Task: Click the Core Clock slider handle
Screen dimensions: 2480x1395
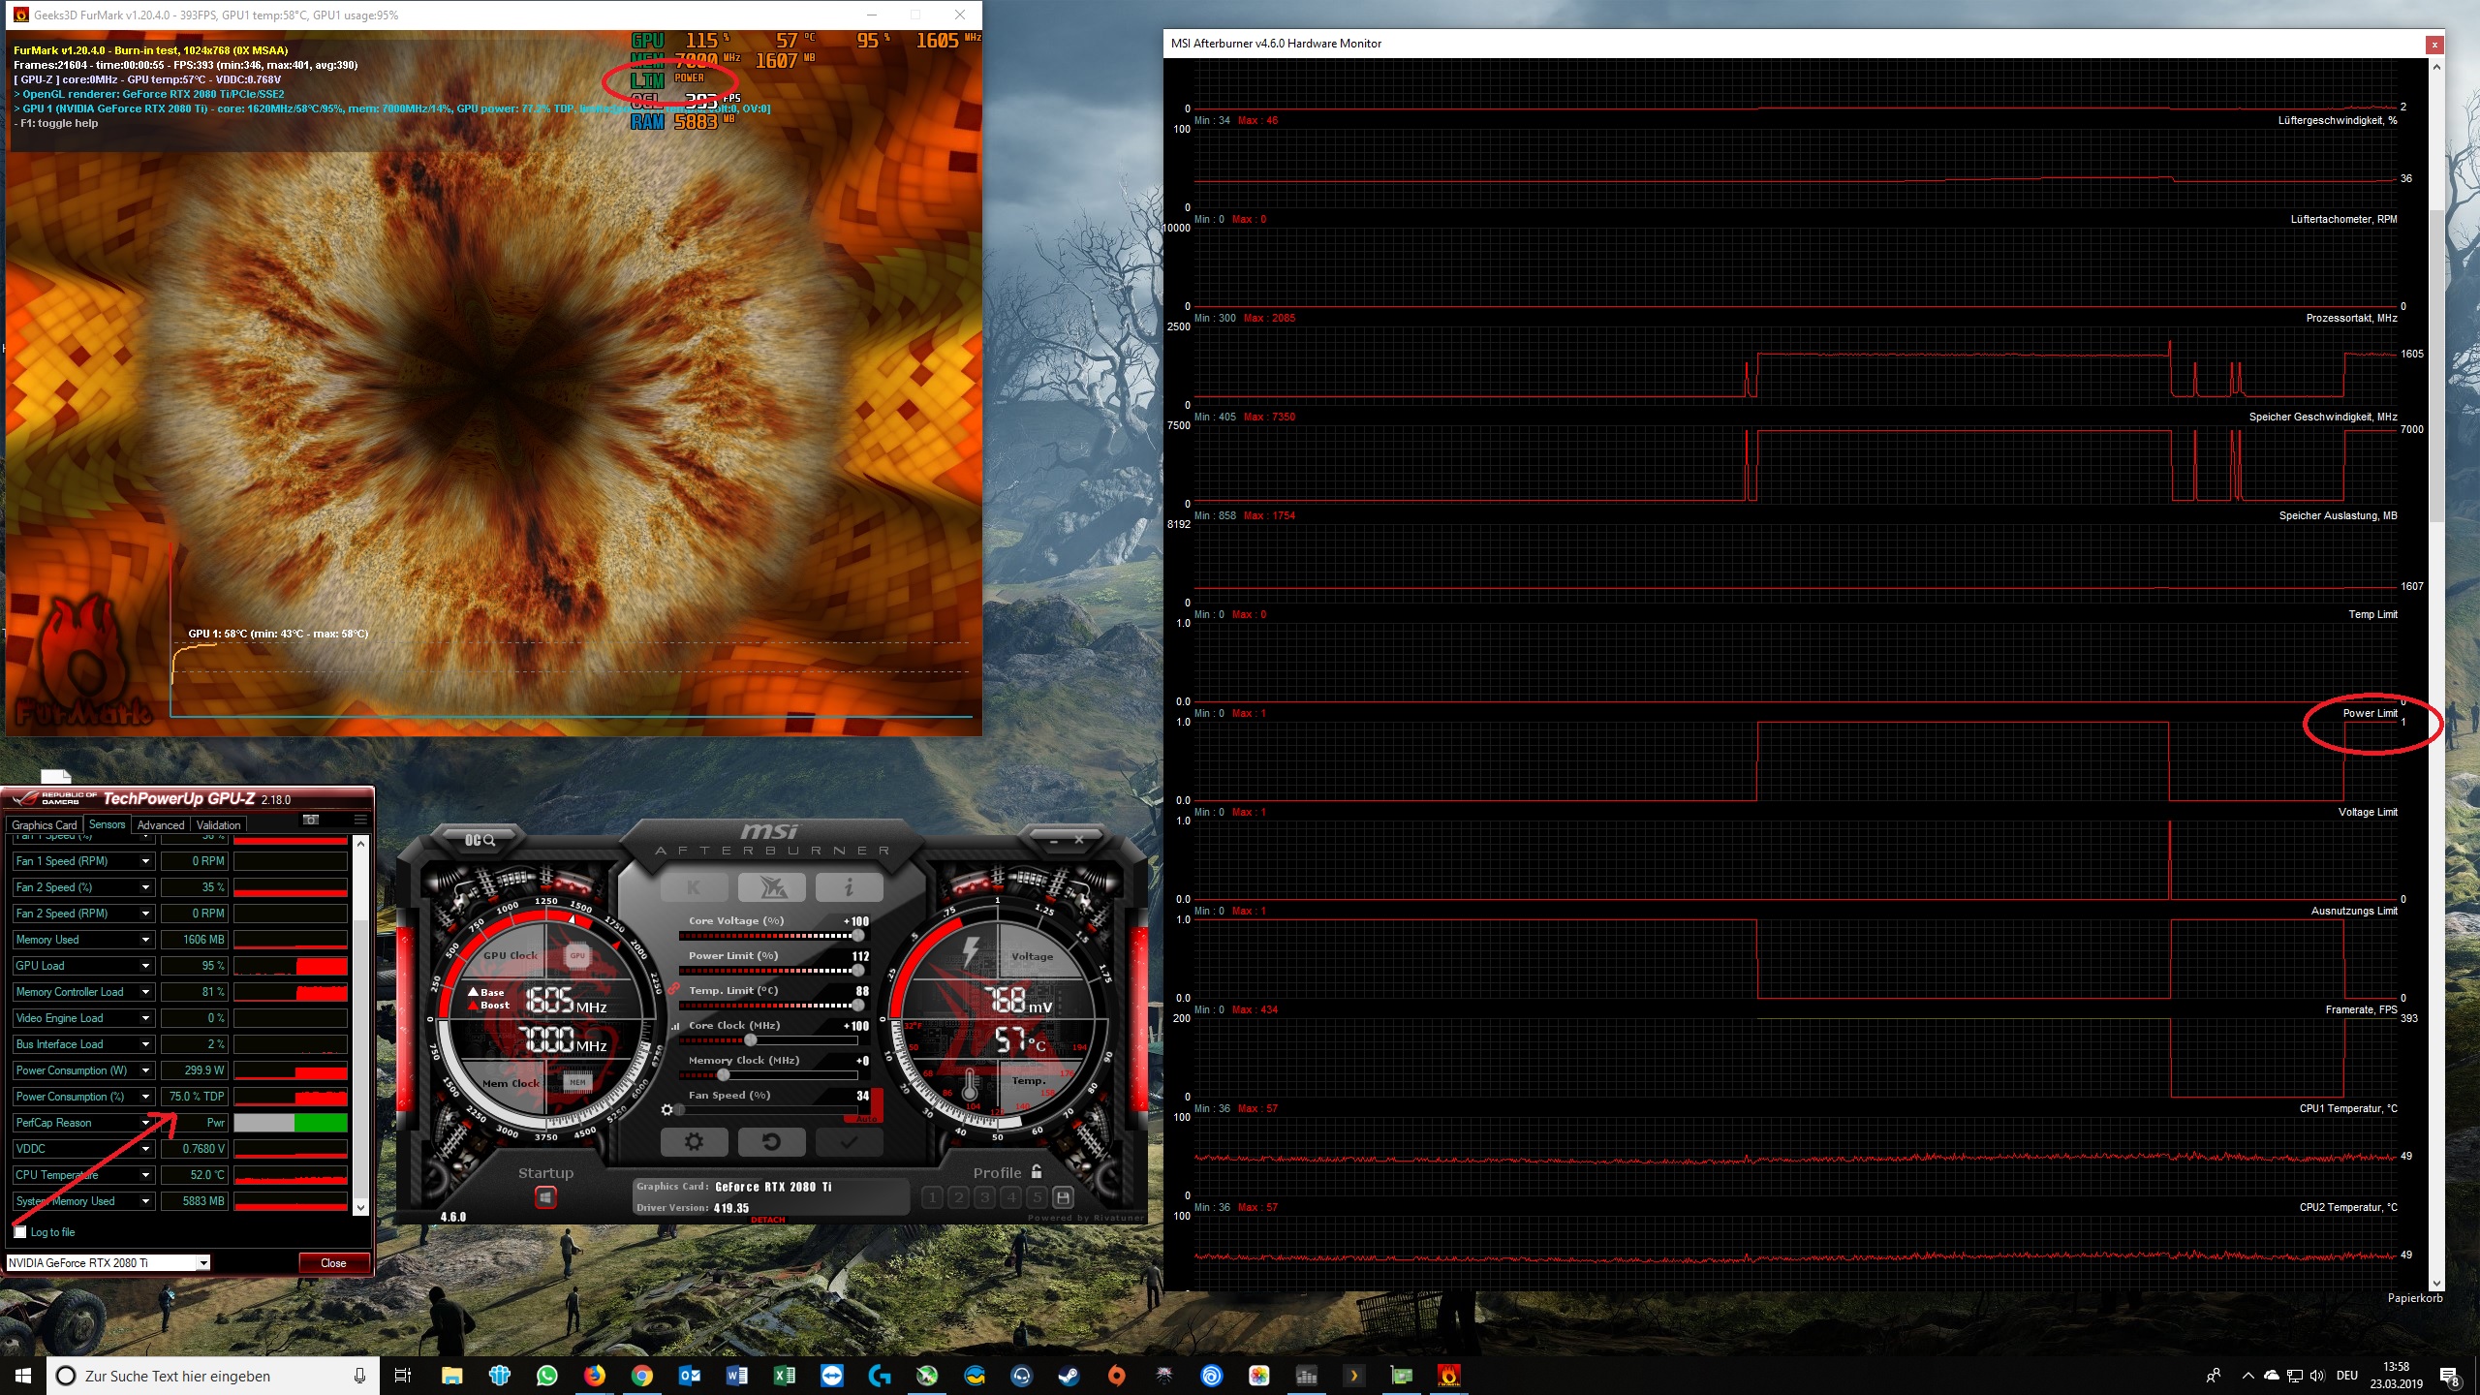Action: pyautogui.click(x=750, y=1039)
